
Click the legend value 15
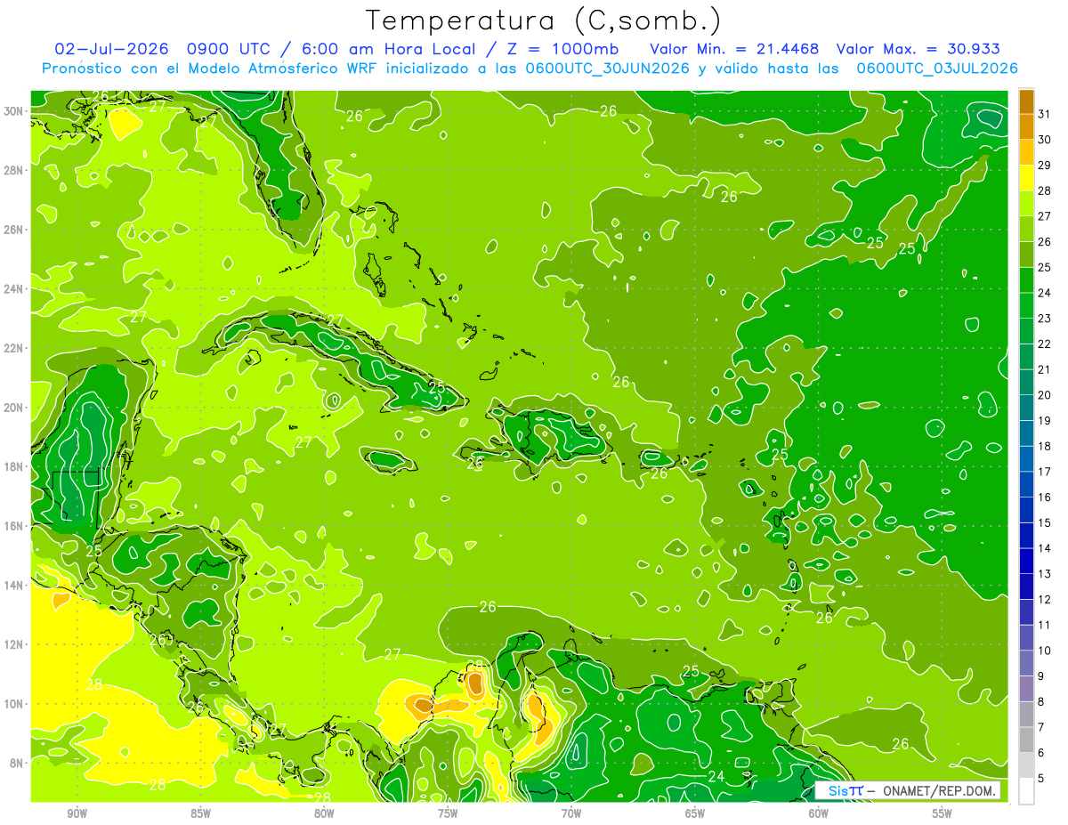click(1044, 523)
